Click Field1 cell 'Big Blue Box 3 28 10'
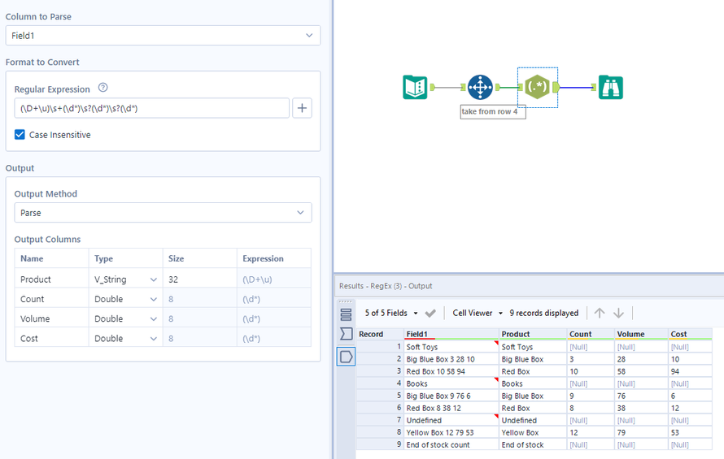 click(x=451, y=359)
